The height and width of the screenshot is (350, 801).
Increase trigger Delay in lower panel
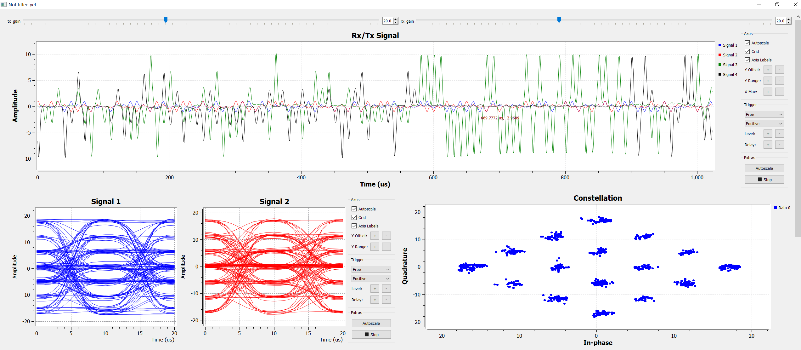click(375, 300)
